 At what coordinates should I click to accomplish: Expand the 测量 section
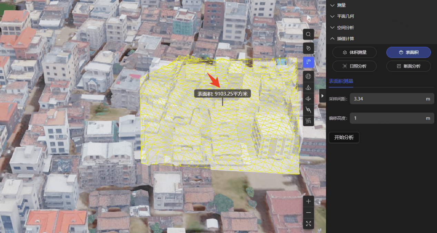[x=341, y=5]
